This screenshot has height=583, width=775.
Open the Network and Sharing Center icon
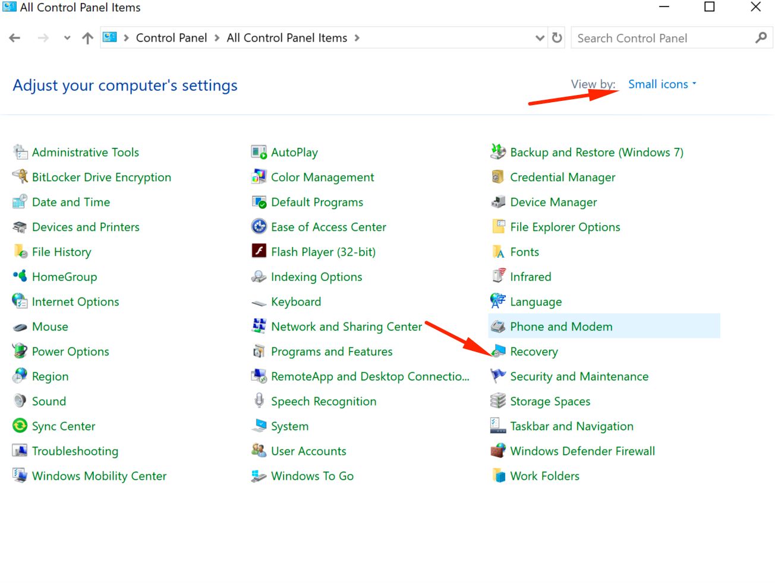(259, 327)
